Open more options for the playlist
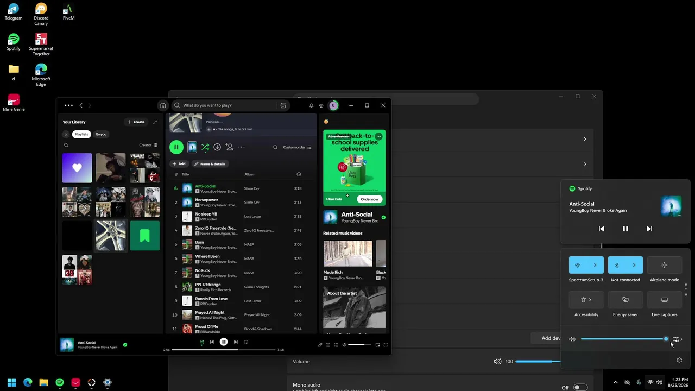The image size is (695, 391). [242, 147]
